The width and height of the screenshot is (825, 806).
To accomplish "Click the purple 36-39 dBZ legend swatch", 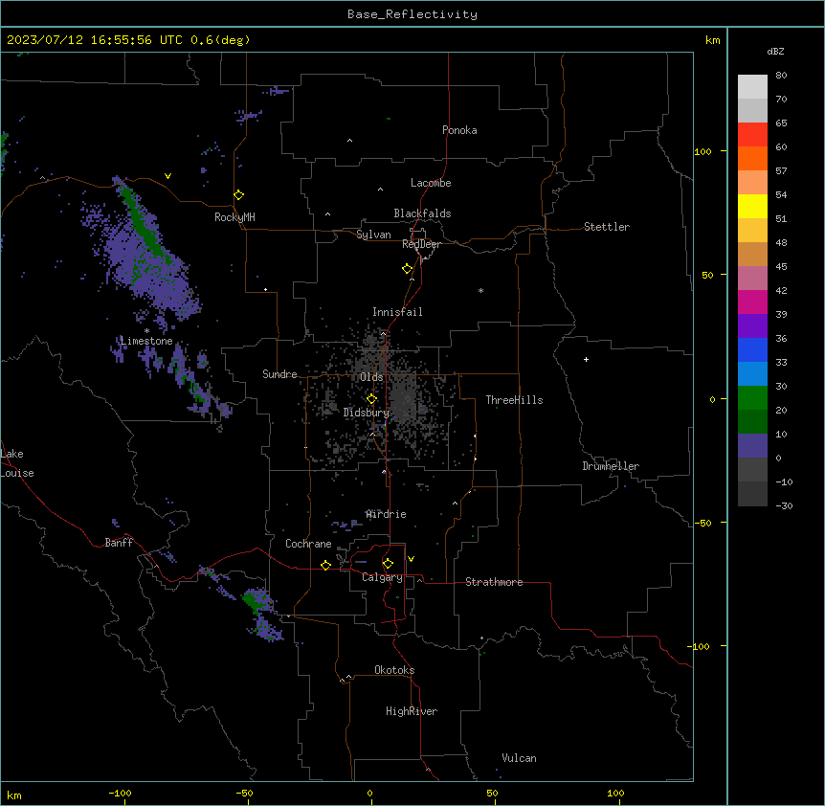I will click(x=752, y=326).
